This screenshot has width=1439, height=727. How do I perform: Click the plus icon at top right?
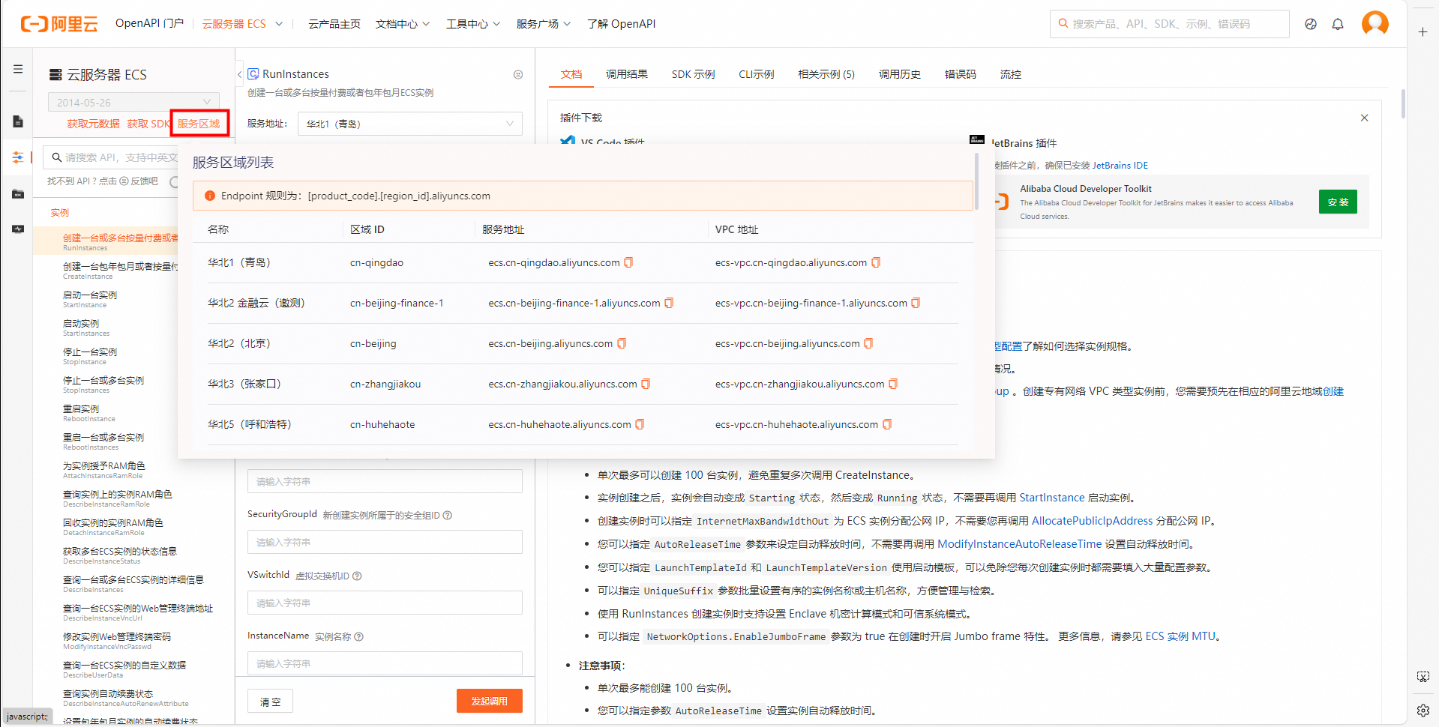(1423, 31)
